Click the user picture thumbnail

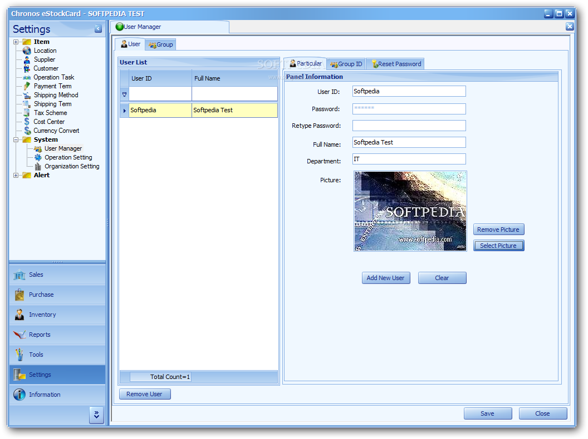point(410,211)
